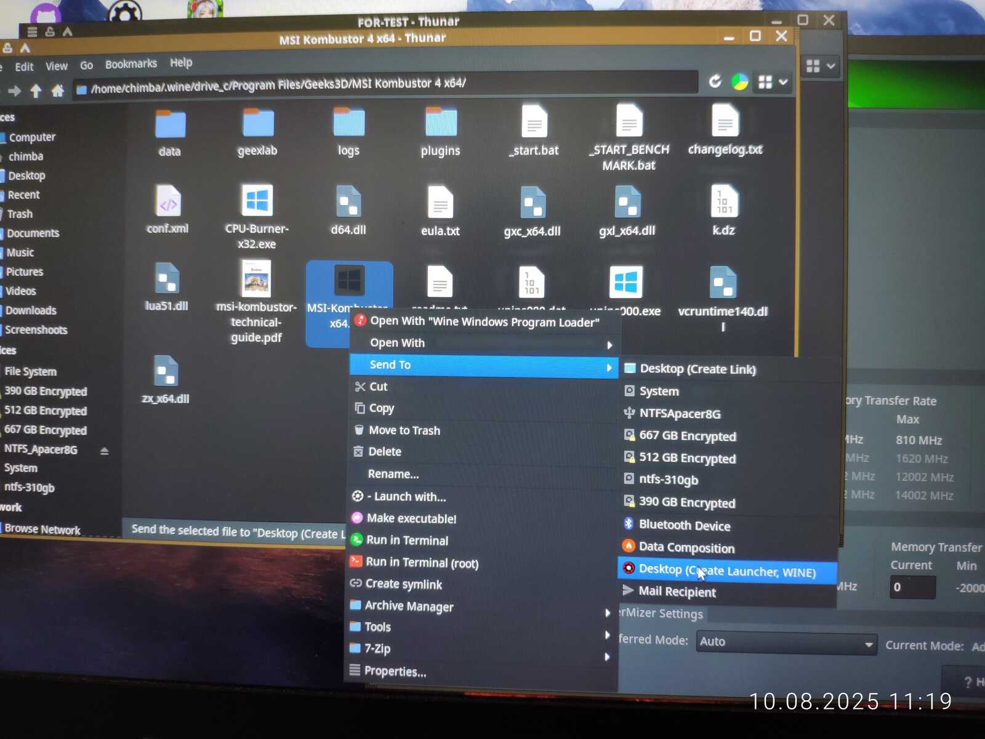This screenshot has width=985, height=739.
Task: Go forward with the right arrow button
Action: click(14, 92)
